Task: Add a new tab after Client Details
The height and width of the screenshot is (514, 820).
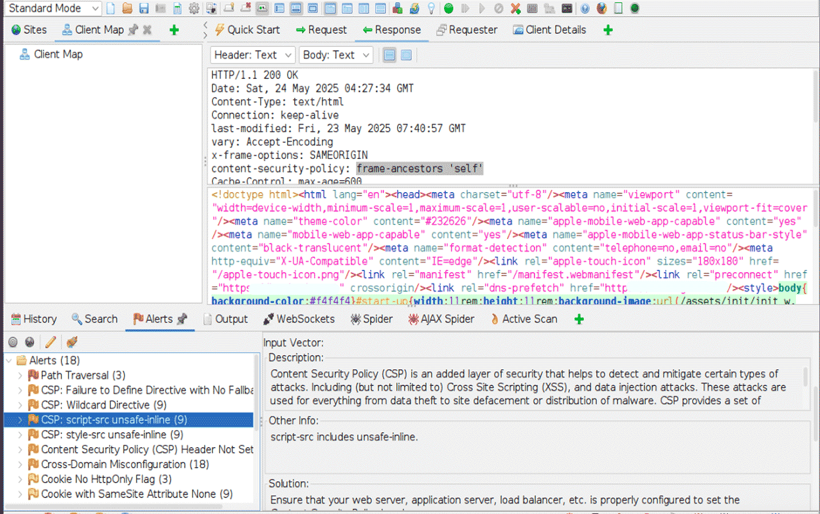Action: 608,30
